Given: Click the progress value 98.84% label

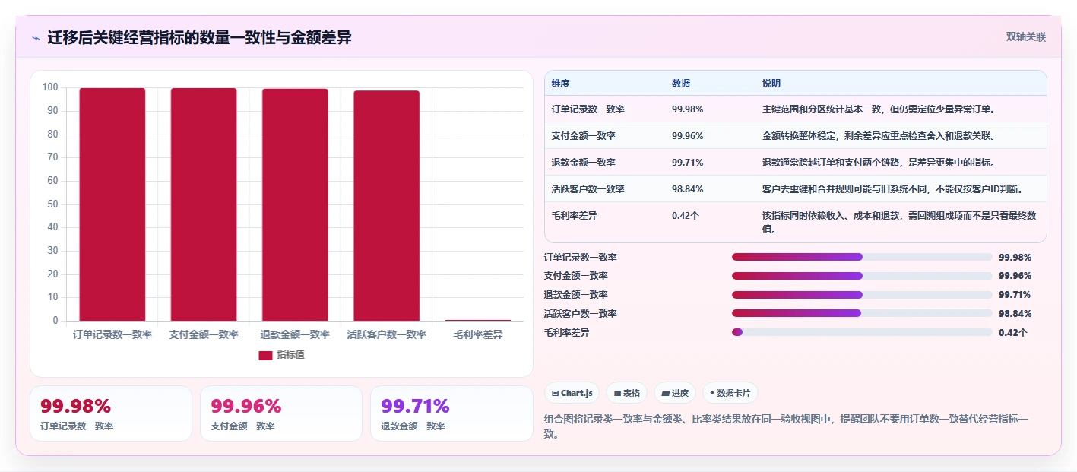Looking at the screenshot, I should pyautogui.click(x=1015, y=314).
